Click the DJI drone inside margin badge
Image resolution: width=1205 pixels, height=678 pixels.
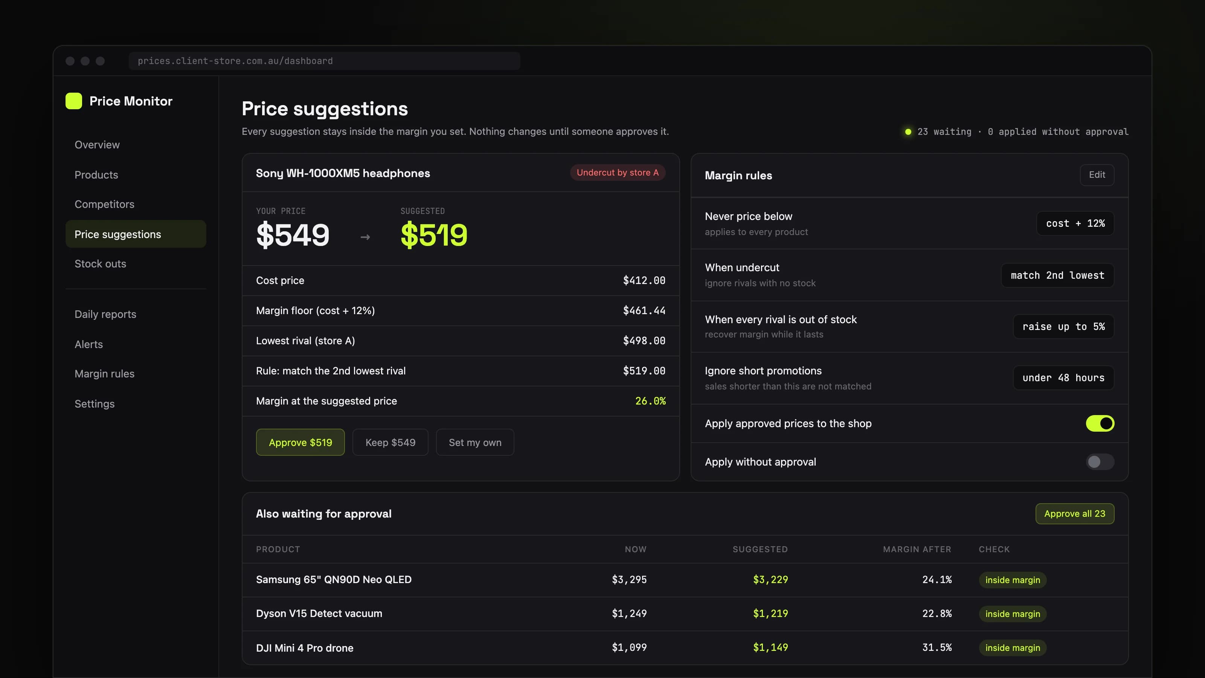click(x=1012, y=647)
